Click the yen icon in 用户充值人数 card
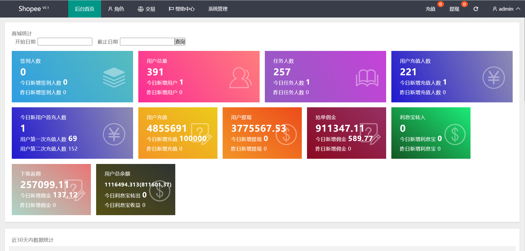 pyautogui.click(x=494, y=77)
